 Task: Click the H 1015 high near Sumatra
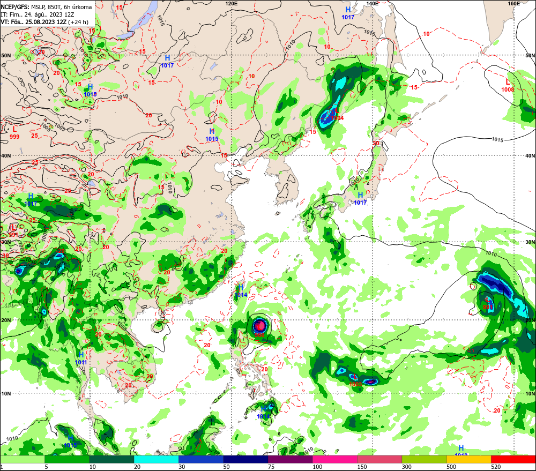coord(70,442)
